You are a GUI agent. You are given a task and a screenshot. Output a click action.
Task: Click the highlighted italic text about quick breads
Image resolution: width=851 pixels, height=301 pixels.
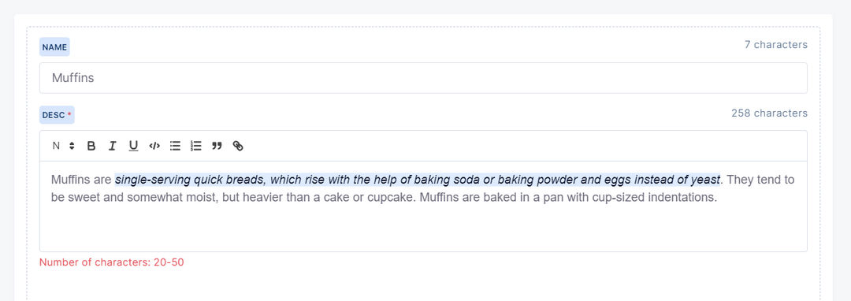pos(418,180)
